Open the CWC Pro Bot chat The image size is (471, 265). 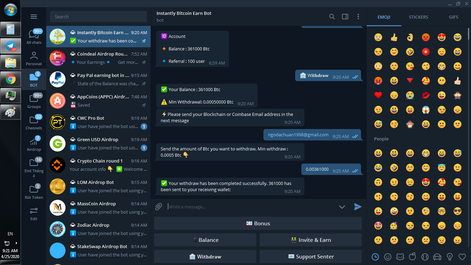click(98, 122)
